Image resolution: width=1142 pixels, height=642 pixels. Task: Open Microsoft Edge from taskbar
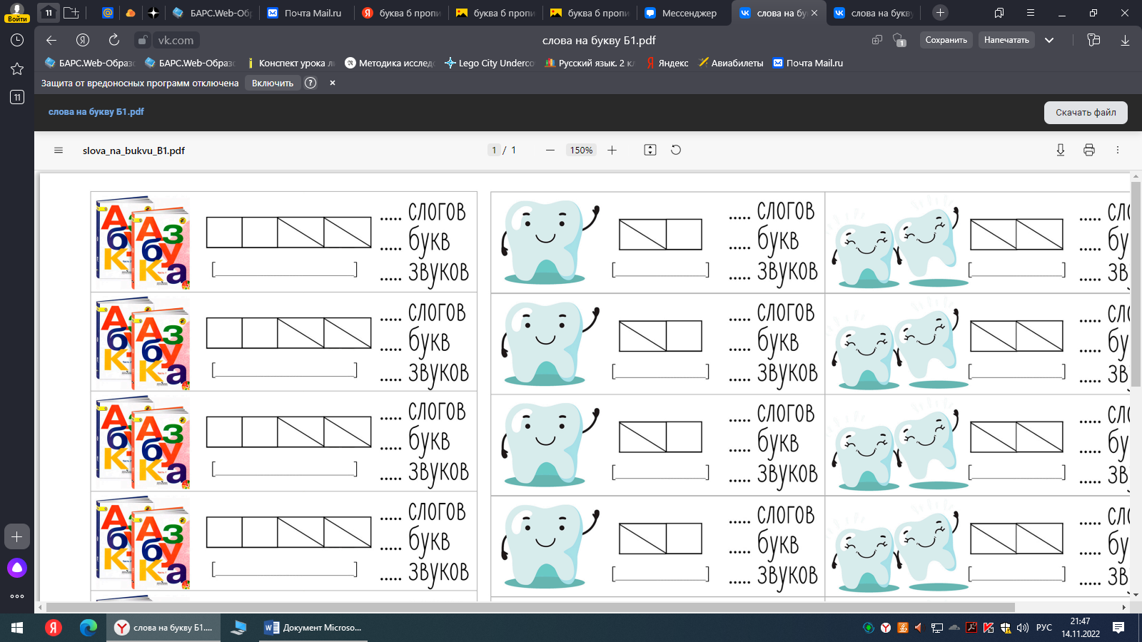89,628
